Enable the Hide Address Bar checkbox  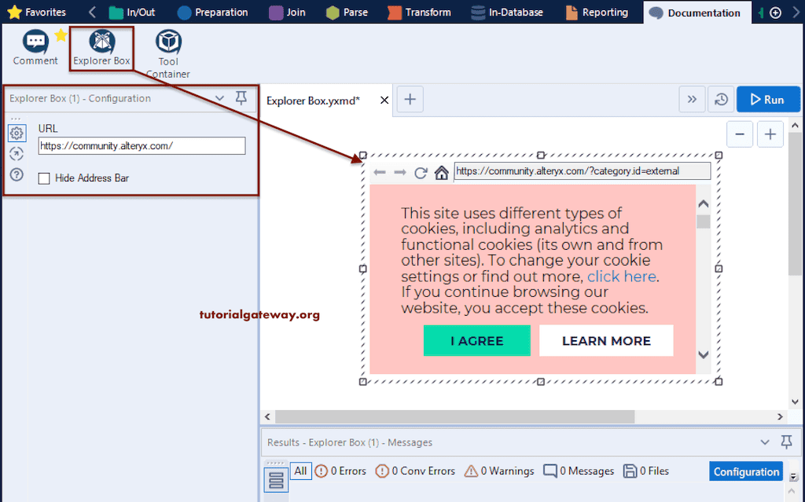pos(44,178)
